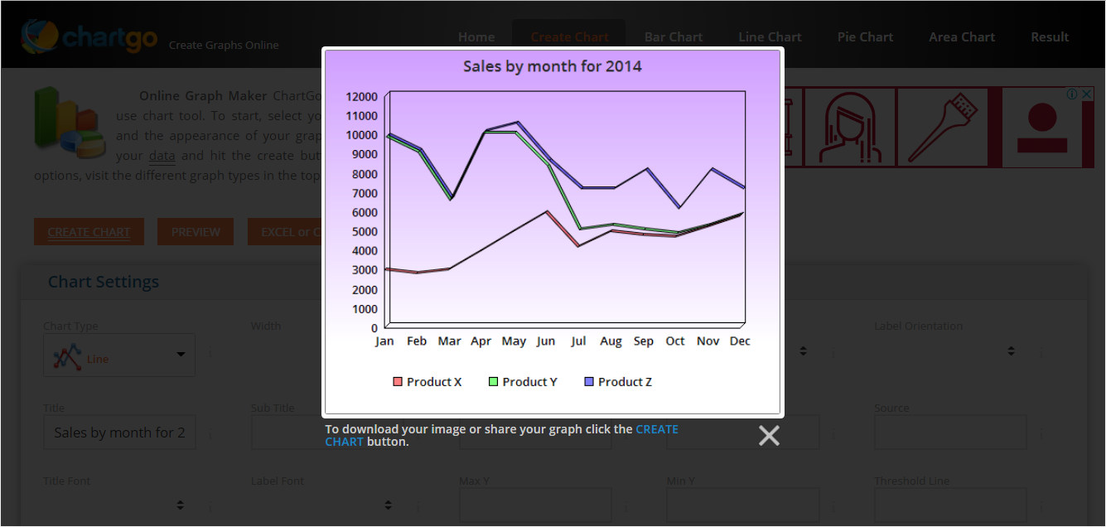
Task: Click the Title input field
Action: click(119, 432)
